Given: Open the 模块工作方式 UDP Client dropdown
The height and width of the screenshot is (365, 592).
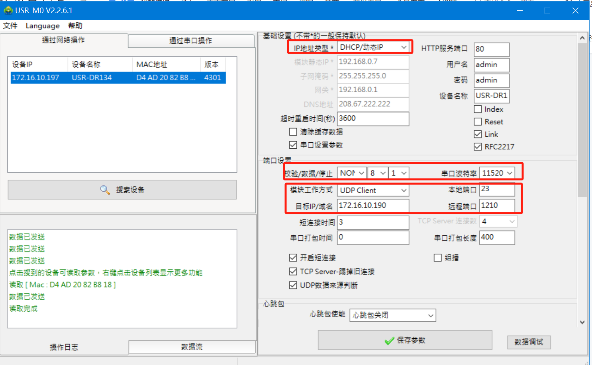Looking at the screenshot, I should click(373, 190).
